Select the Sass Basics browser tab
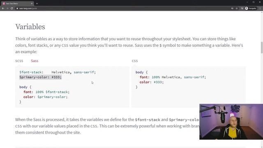Image resolution: width=263 pixels, height=148 pixels. [17, 4]
